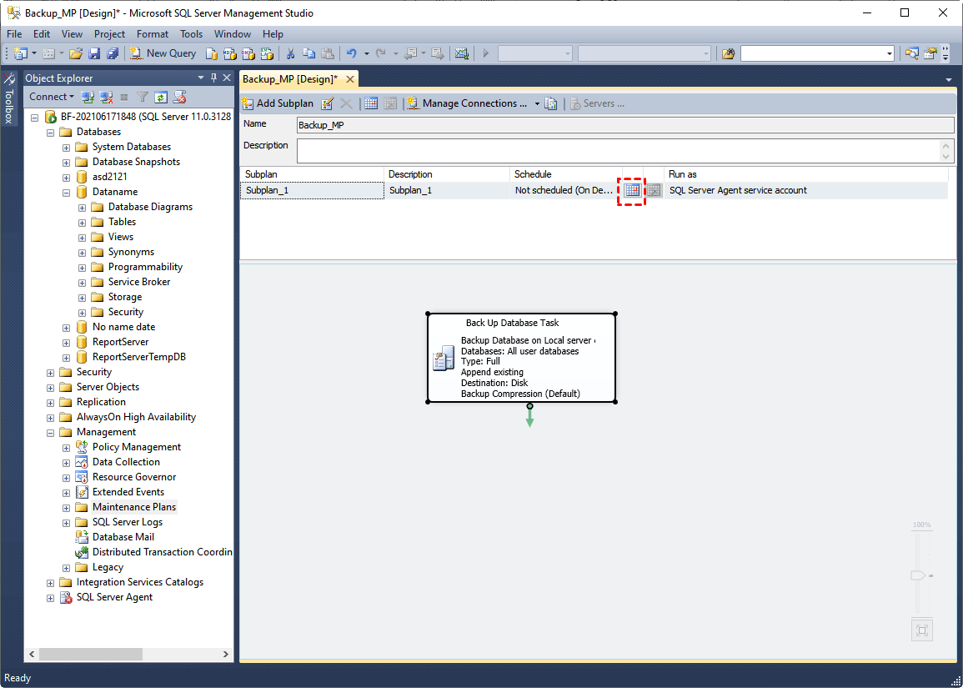Click Subplan Schedule icon in designer toolbar

point(371,103)
